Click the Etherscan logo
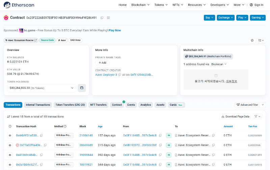 coord(19,5)
